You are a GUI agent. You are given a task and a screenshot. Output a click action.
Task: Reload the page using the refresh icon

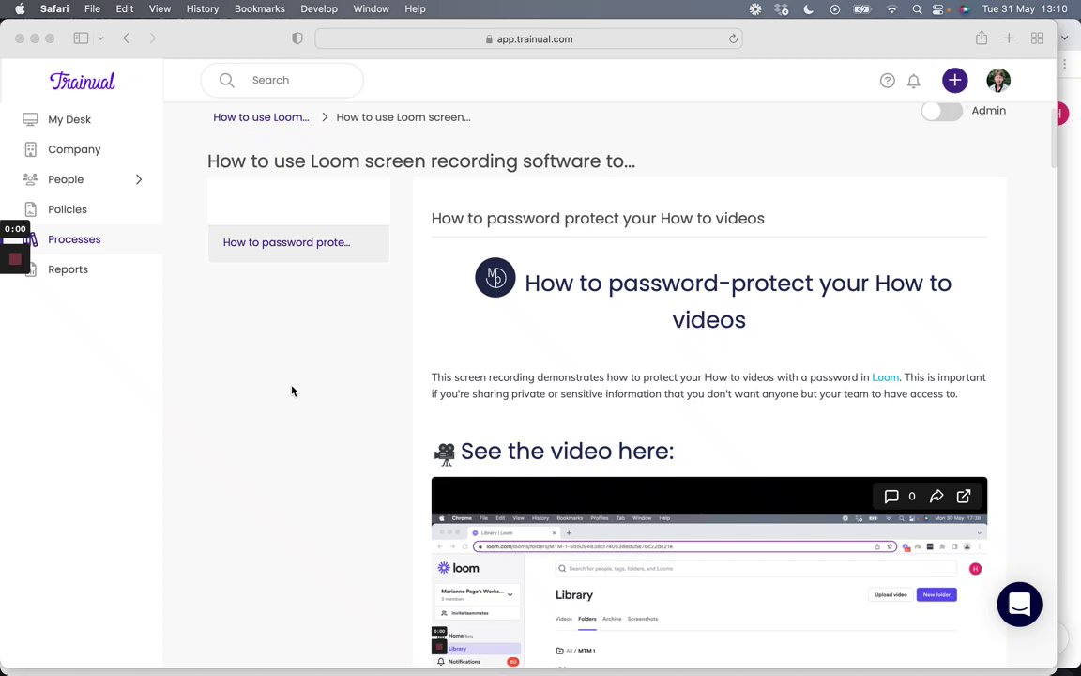pyautogui.click(x=733, y=39)
